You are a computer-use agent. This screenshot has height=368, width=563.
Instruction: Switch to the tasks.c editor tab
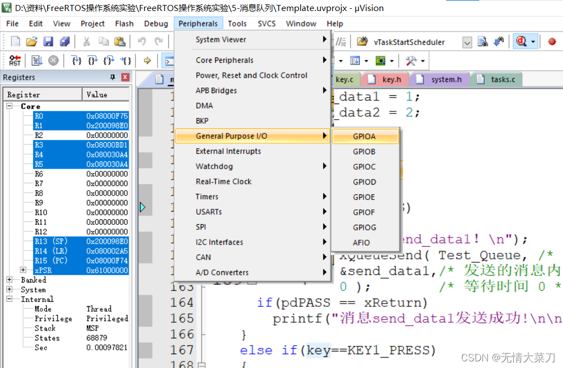(497, 79)
